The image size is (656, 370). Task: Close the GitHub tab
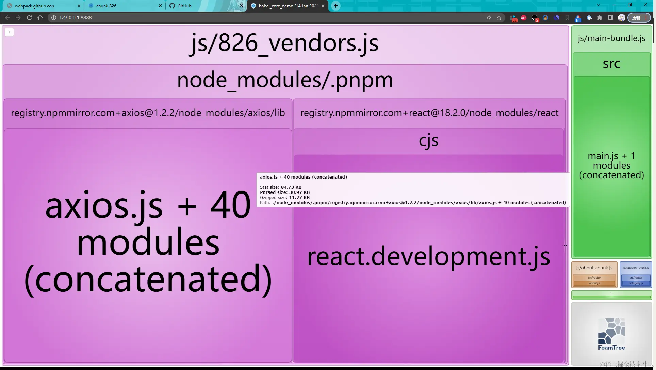click(x=242, y=6)
